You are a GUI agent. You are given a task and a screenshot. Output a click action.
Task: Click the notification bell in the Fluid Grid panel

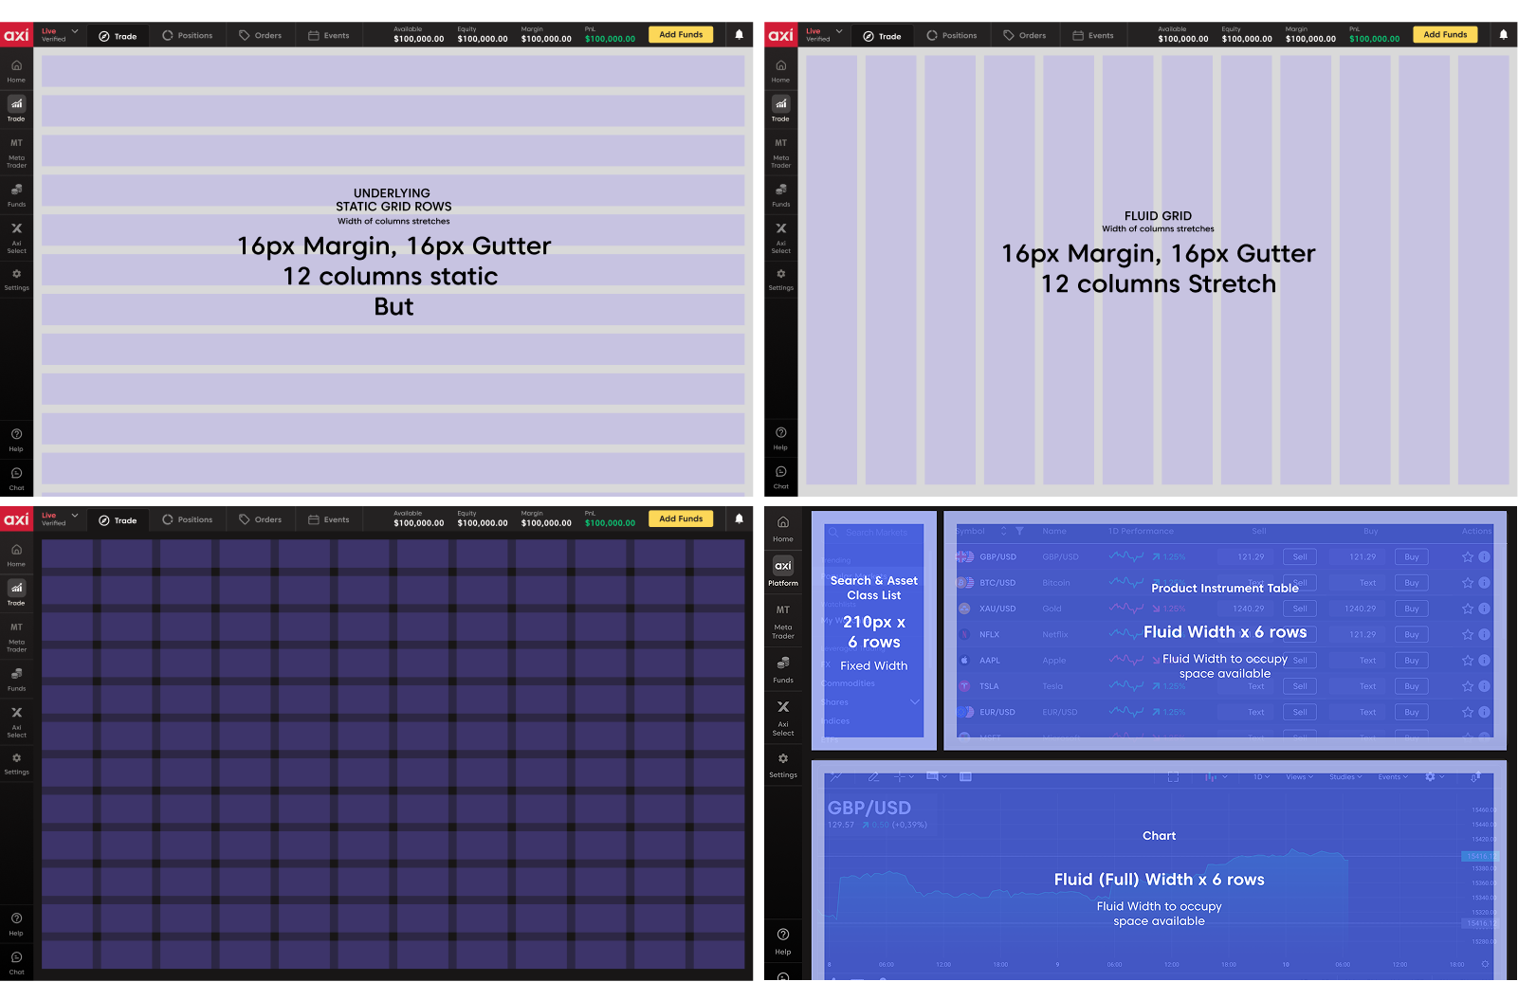coord(1503,35)
